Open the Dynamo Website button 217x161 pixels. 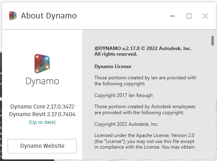(x=42, y=146)
